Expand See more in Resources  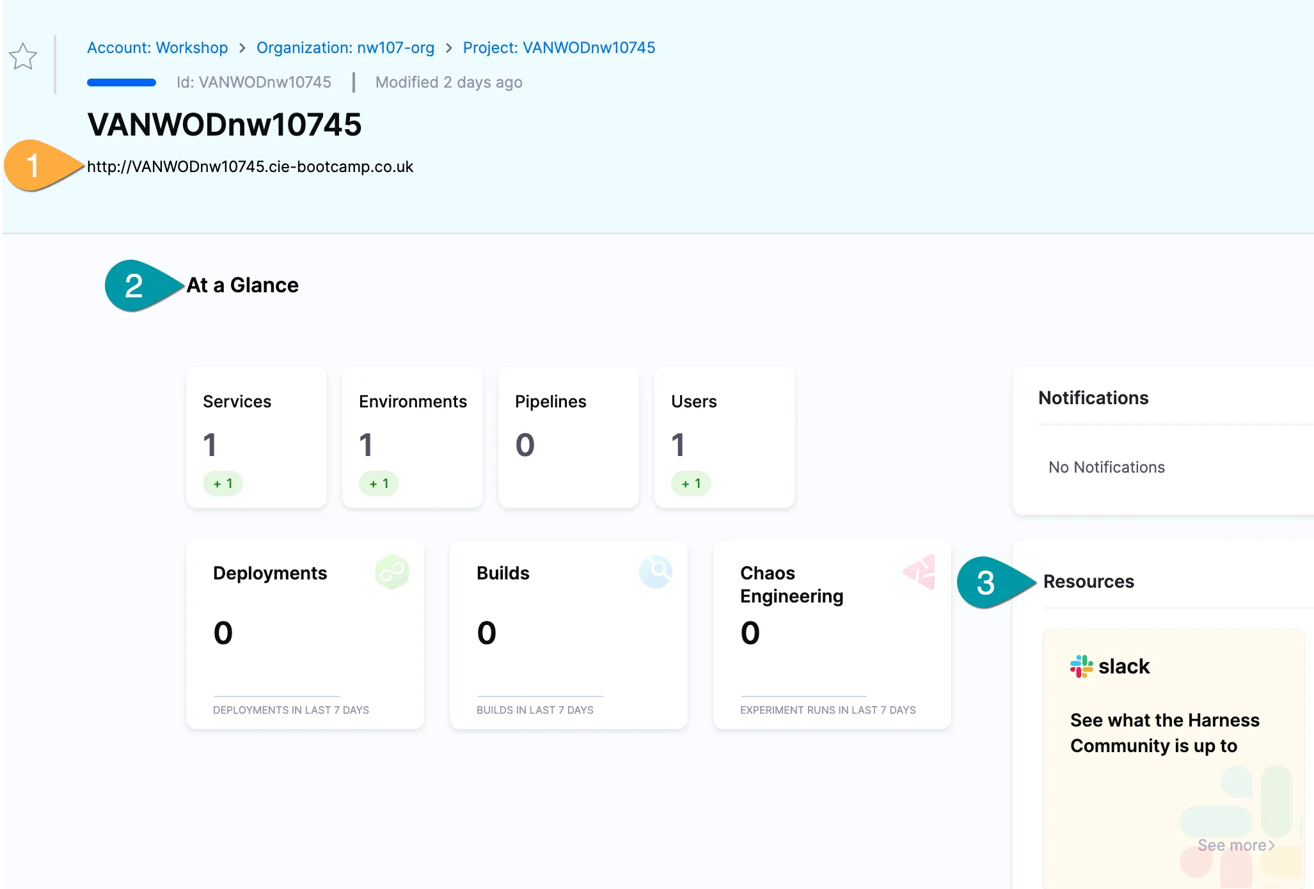1235,846
